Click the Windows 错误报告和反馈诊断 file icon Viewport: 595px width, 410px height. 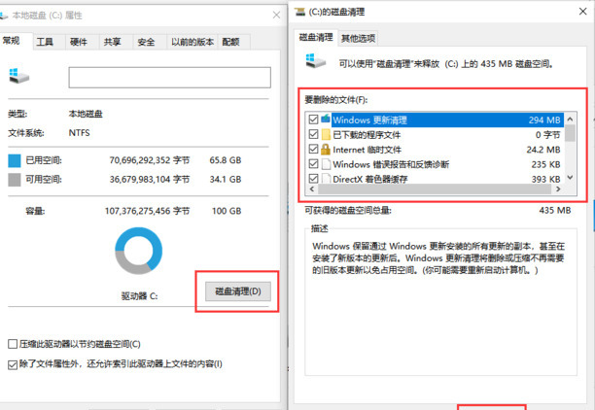point(327,164)
